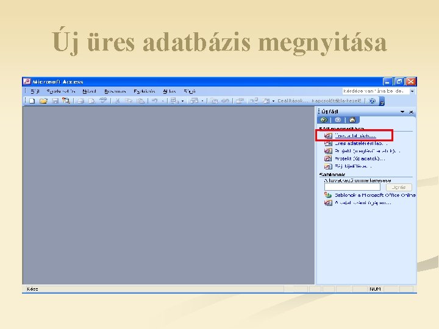Click the Undo arrow icon
The image size is (439, 329).
point(154,101)
